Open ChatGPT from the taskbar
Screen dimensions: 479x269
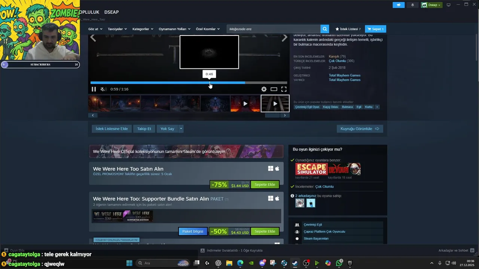[x=219, y=263]
